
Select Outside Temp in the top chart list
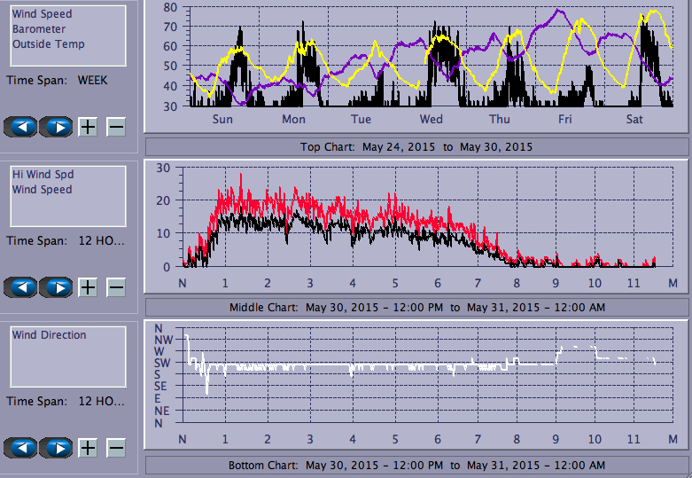(x=49, y=44)
